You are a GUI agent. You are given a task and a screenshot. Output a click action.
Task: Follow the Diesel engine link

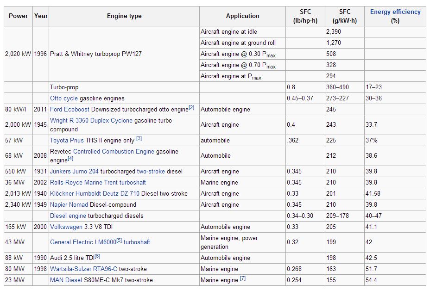click(68, 216)
